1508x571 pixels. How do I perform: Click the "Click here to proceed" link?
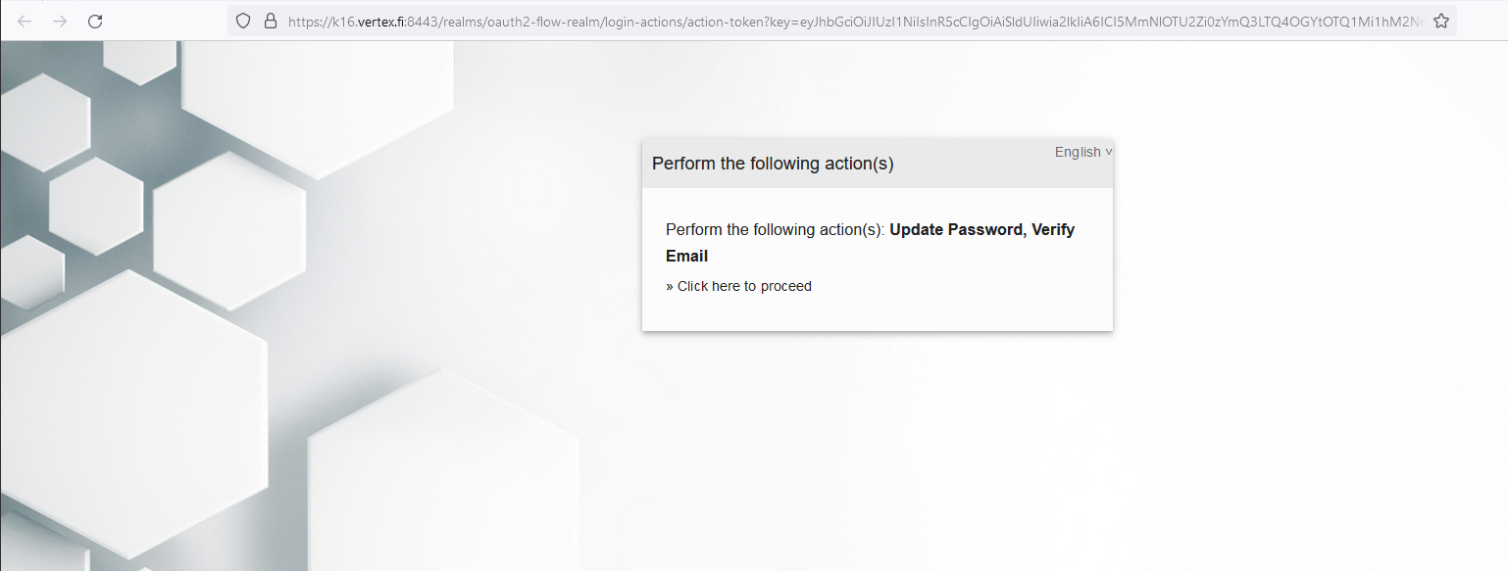click(744, 286)
